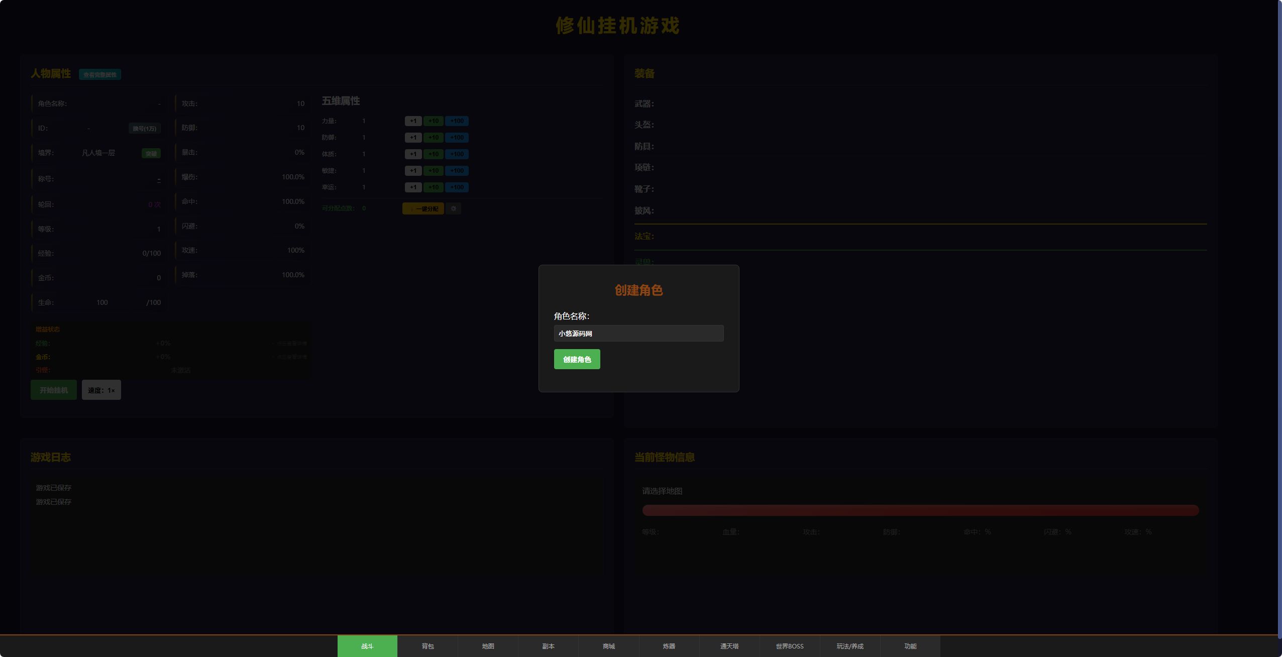This screenshot has height=657, width=1282.
Task: Click the 一键分配 auto-allocate button
Action: click(423, 208)
